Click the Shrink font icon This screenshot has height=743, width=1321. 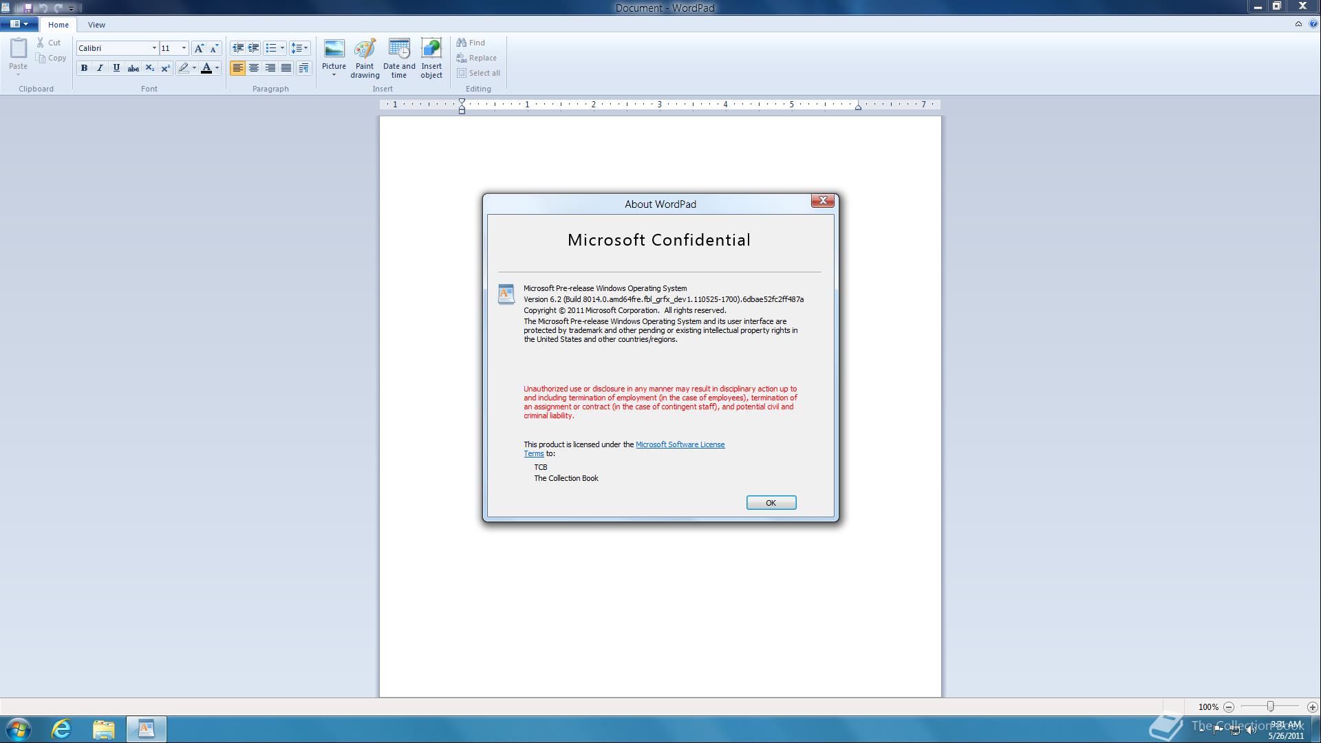pos(214,48)
